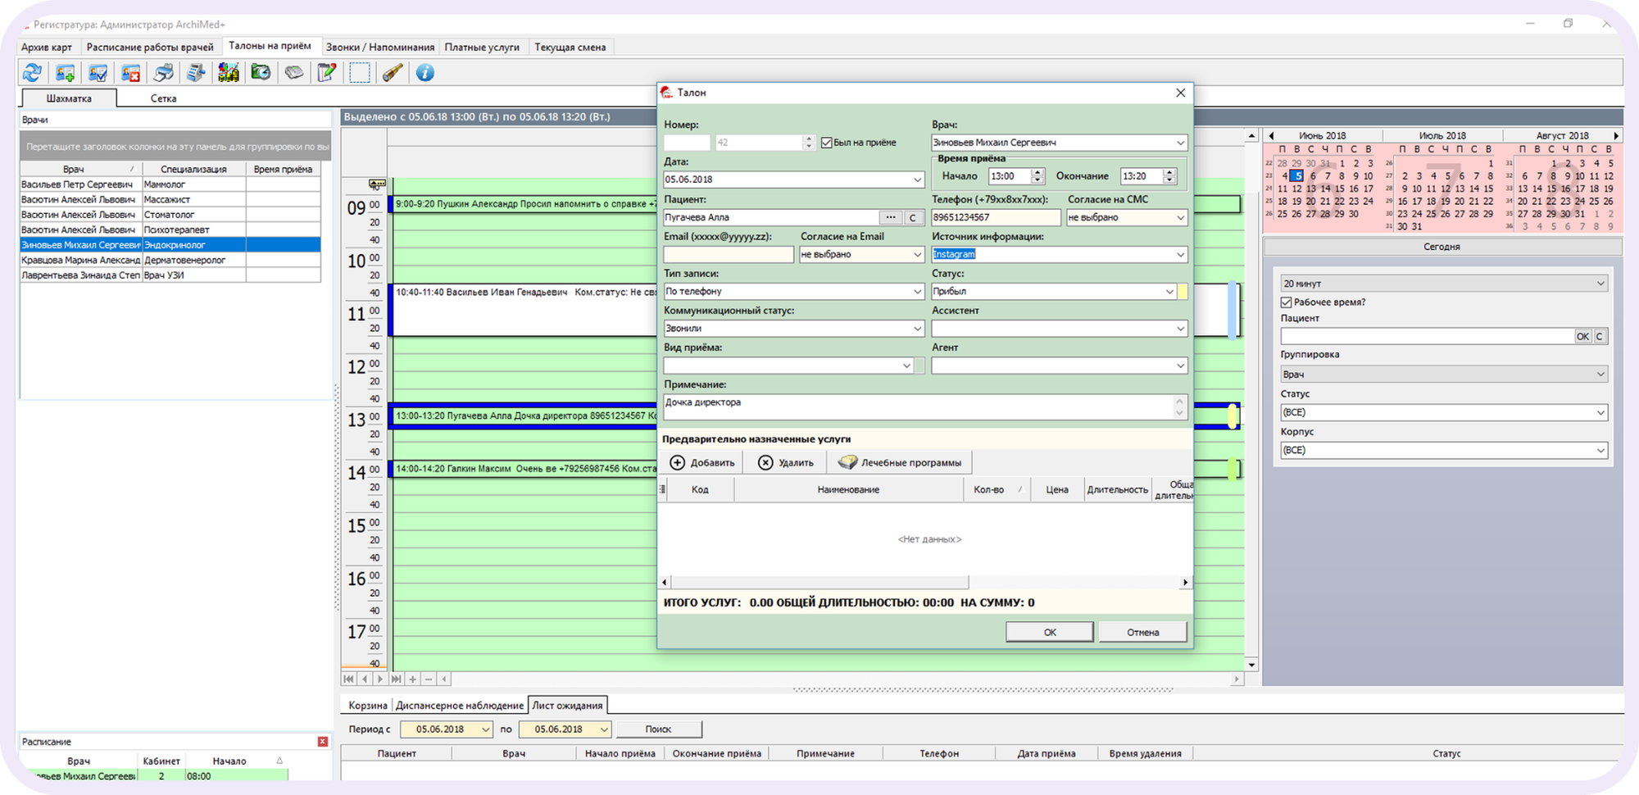Open the Тип записи dropdown

tap(917, 292)
